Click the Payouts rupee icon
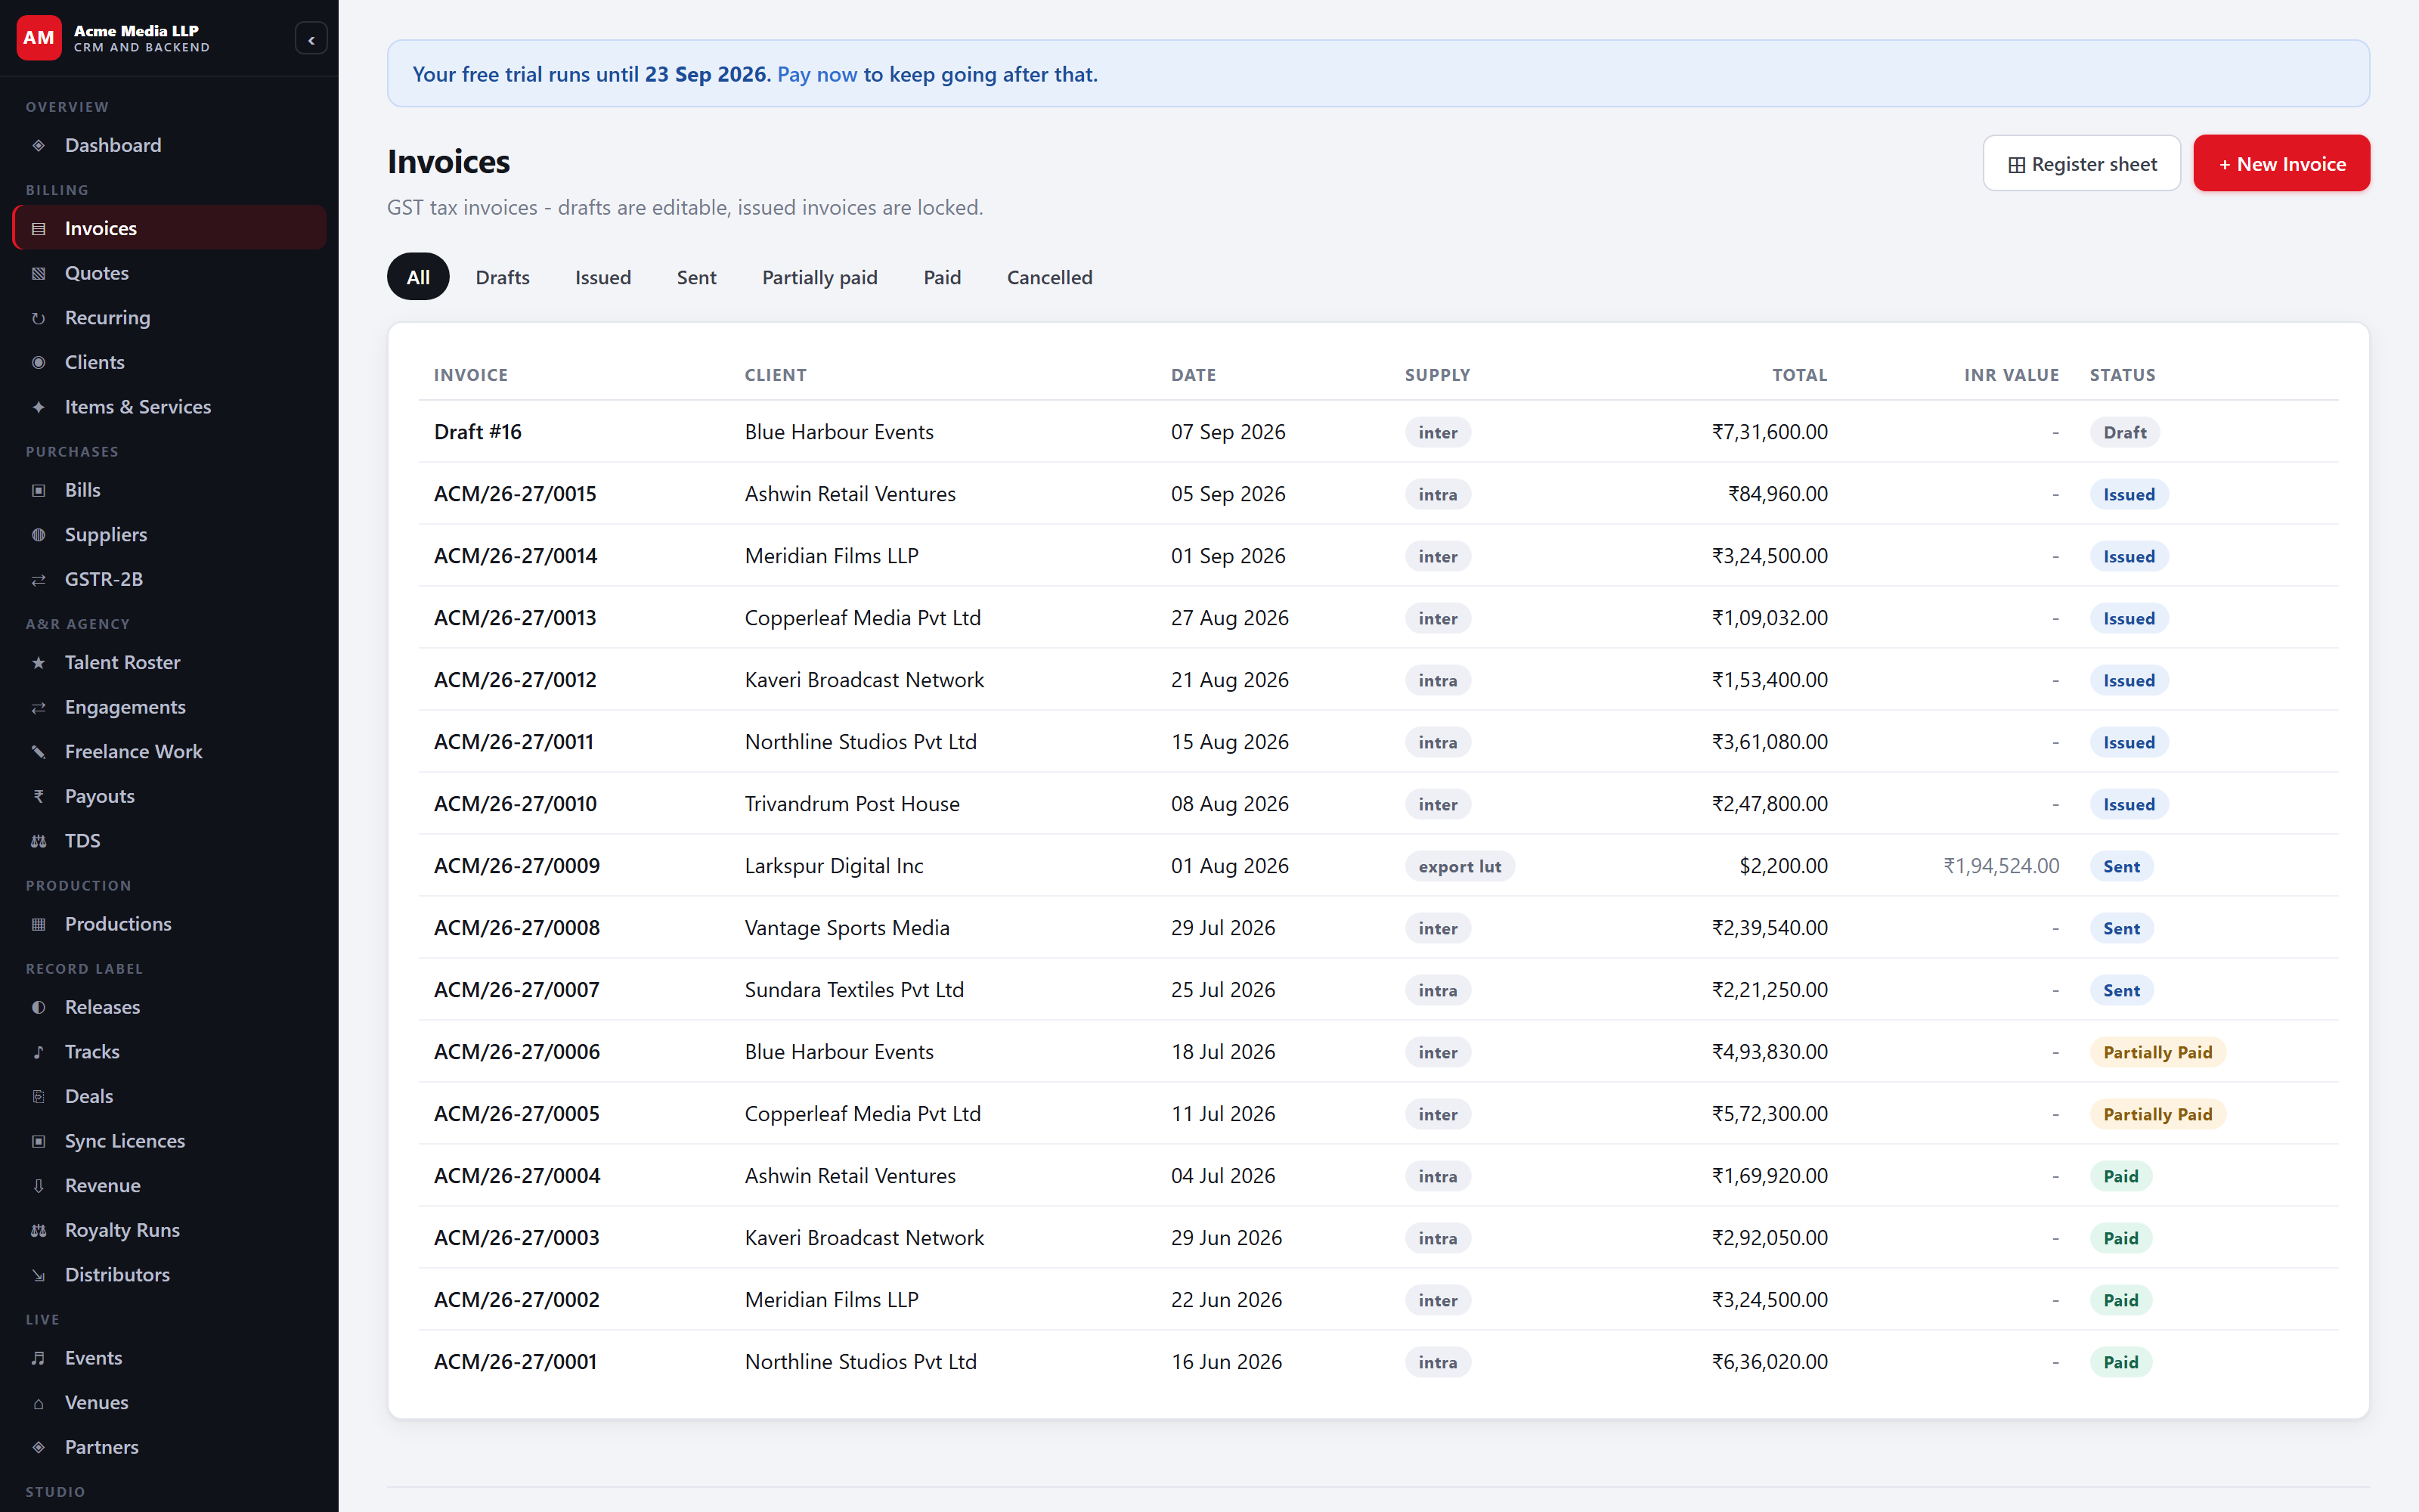The width and height of the screenshot is (2419, 1512). (38, 797)
